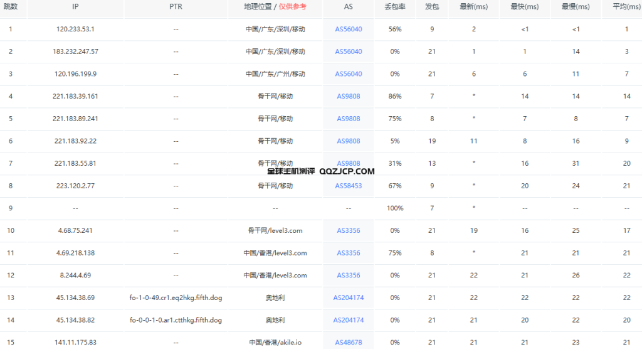Click the PTR column header
The height and width of the screenshot is (349, 642).
click(x=176, y=6)
